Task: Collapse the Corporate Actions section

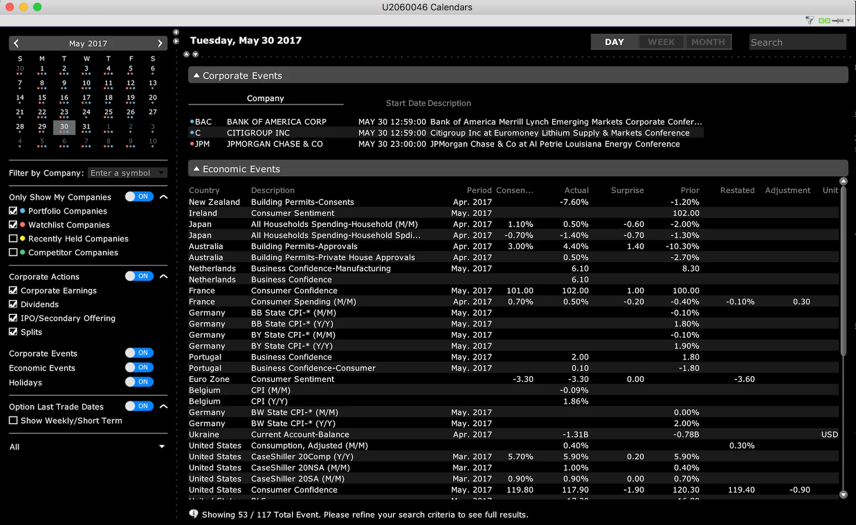Action: [164, 276]
